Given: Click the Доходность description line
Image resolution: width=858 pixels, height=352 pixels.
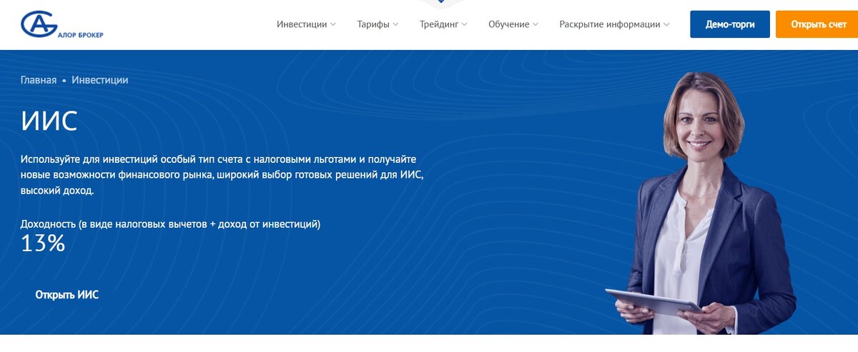Looking at the screenshot, I should 170,224.
